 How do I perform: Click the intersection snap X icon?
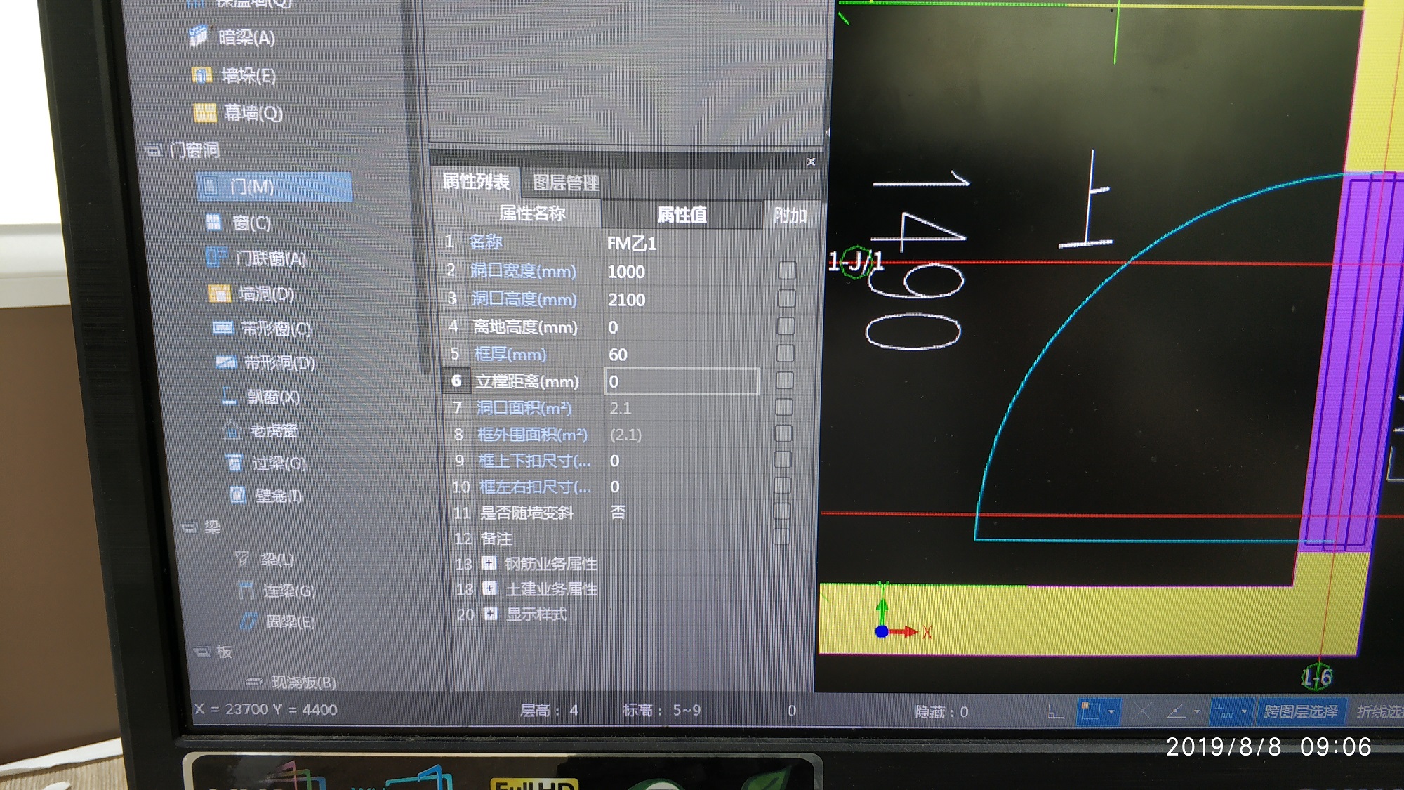coord(1141,712)
